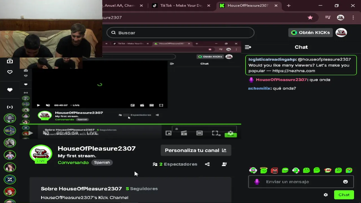The image size is (361, 203).
Task: Click the 5 Seguidores count
Action: [142, 189]
